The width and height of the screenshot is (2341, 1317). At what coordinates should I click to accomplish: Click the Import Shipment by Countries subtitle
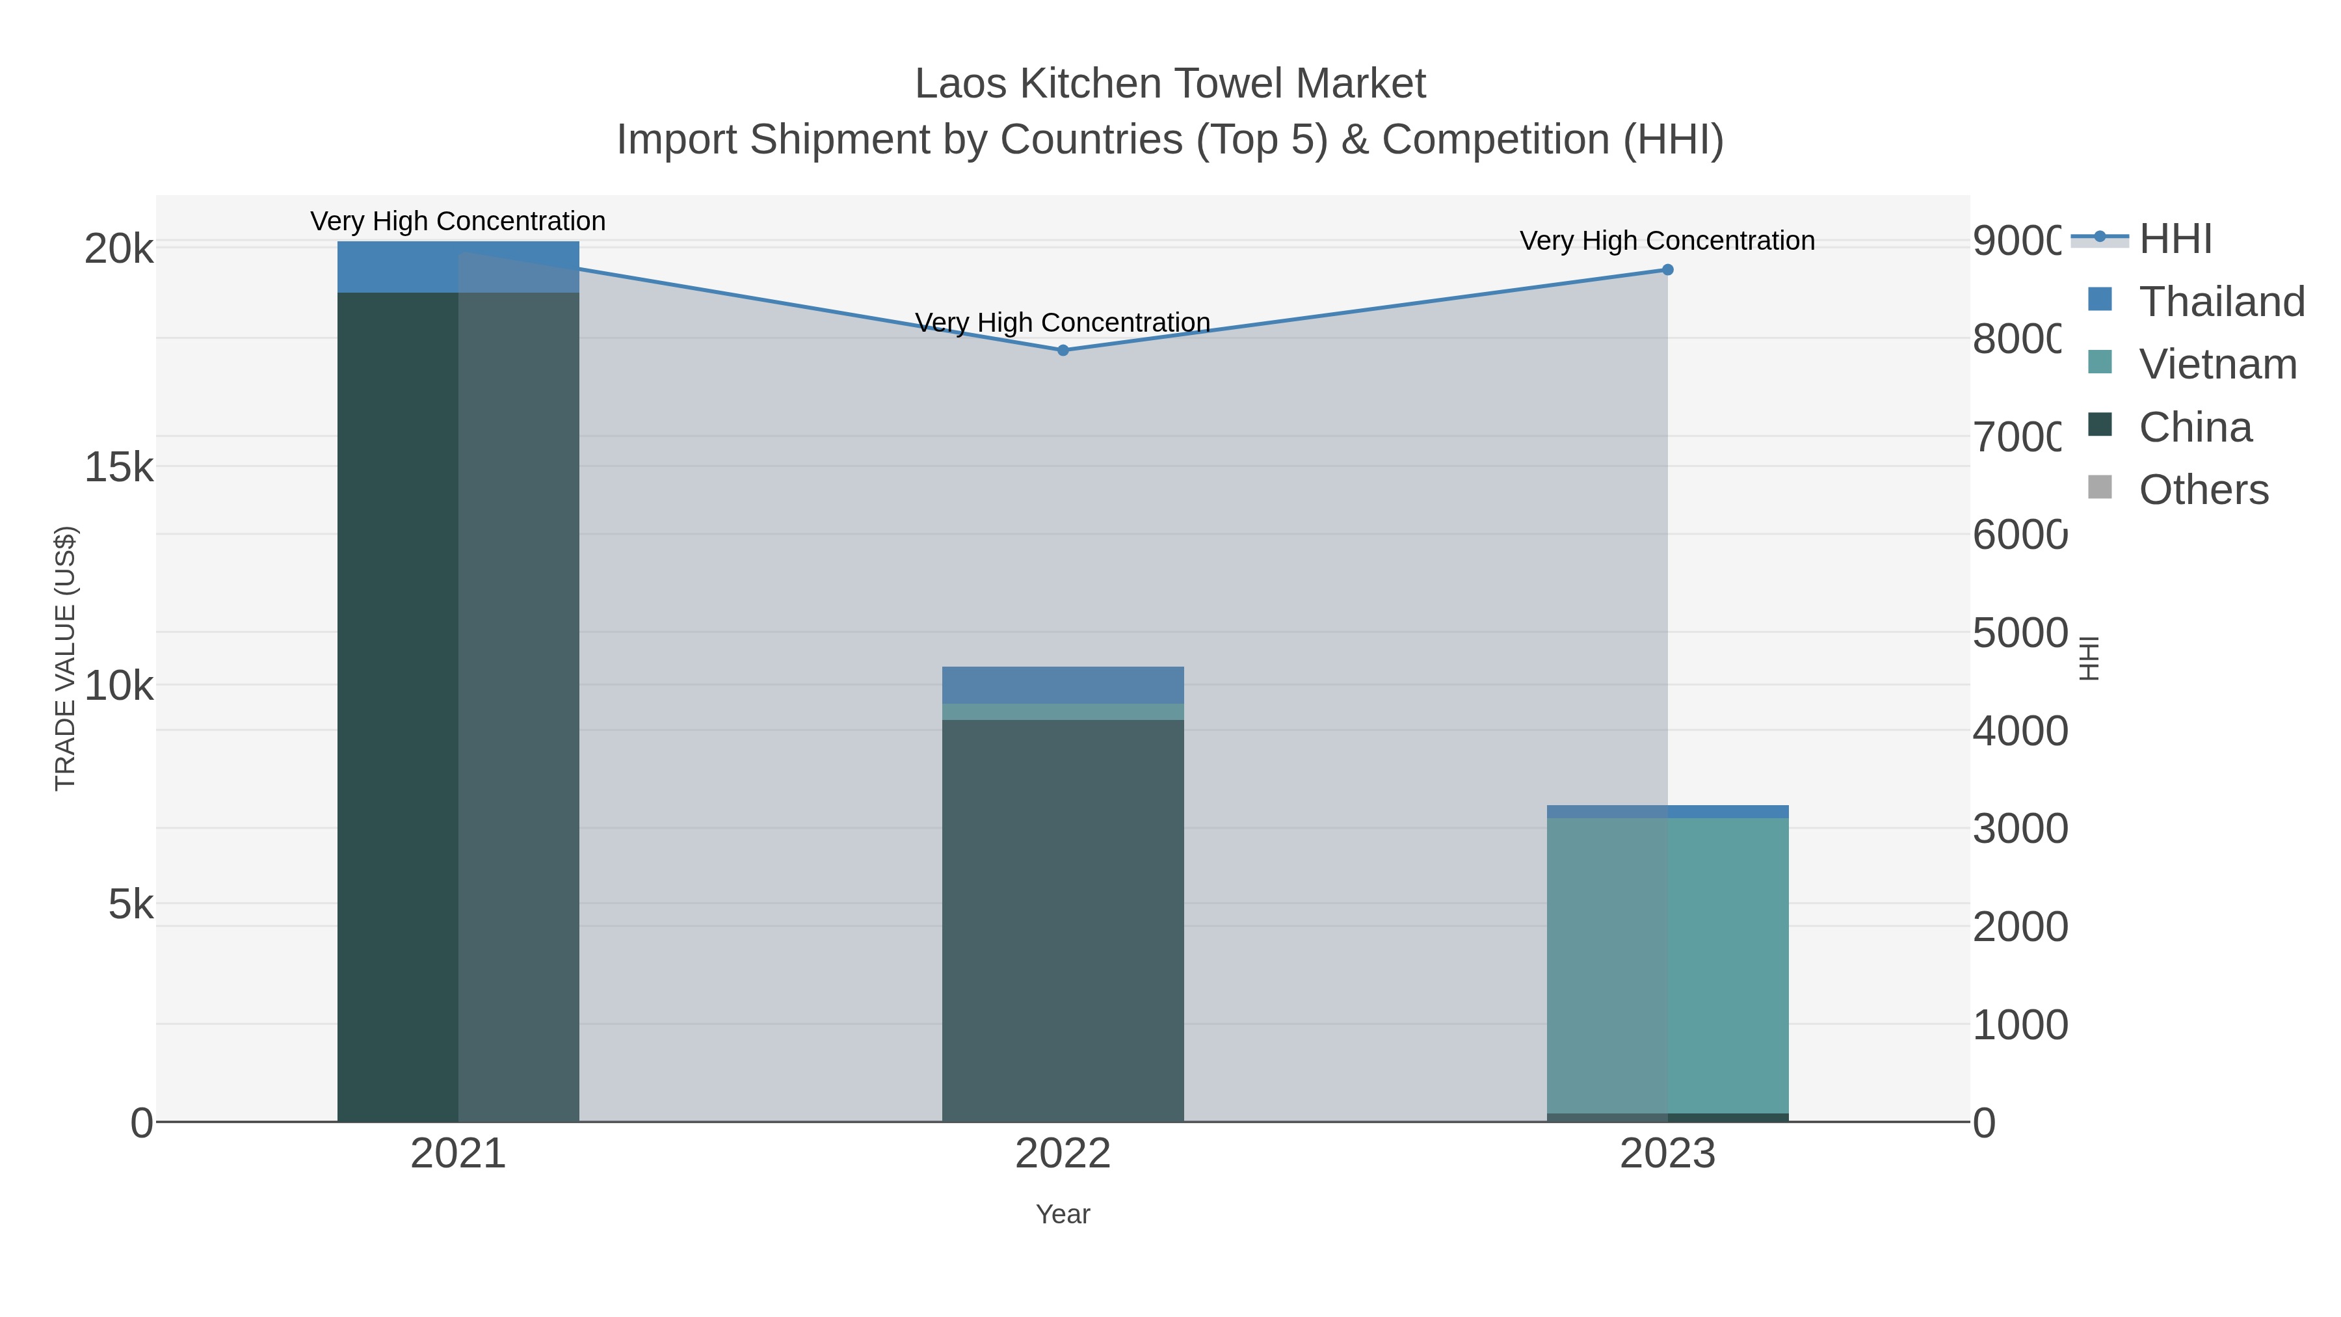coord(1170,140)
